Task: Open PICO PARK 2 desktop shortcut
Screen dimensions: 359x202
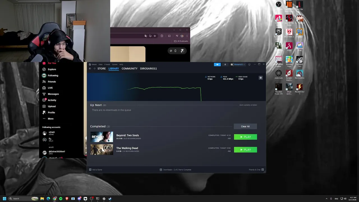Action: tap(289, 33)
